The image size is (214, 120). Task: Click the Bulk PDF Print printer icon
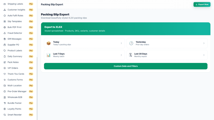click(5, 27)
